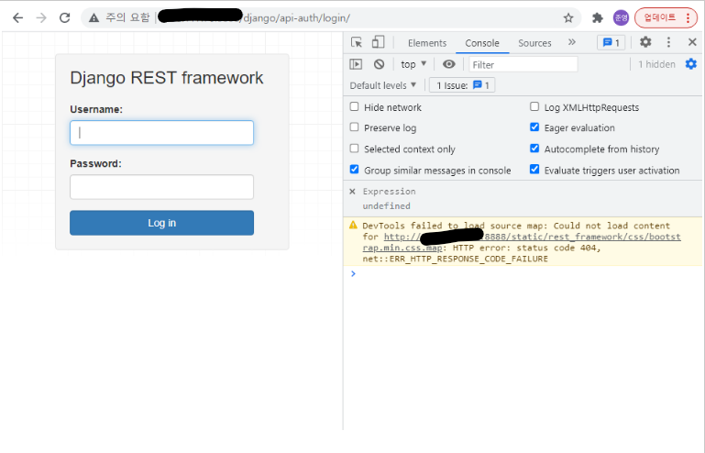The width and height of the screenshot is (705, 453).
Task: Uncheck Evaluate triggers user activation
Action: pyautogui.click(x=534, y=170)
